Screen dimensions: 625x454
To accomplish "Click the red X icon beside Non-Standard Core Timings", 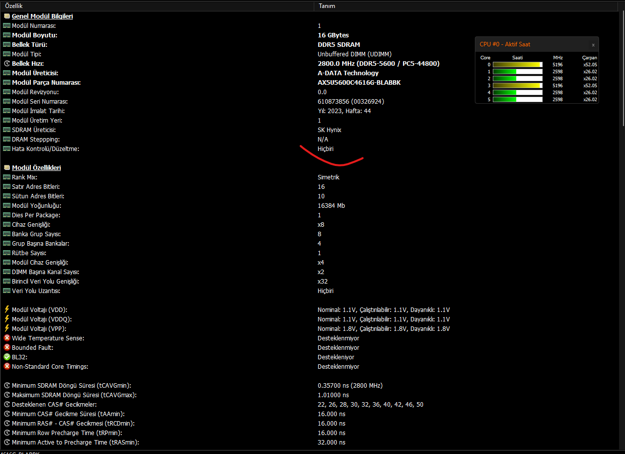I will click(x=7, y=366).
